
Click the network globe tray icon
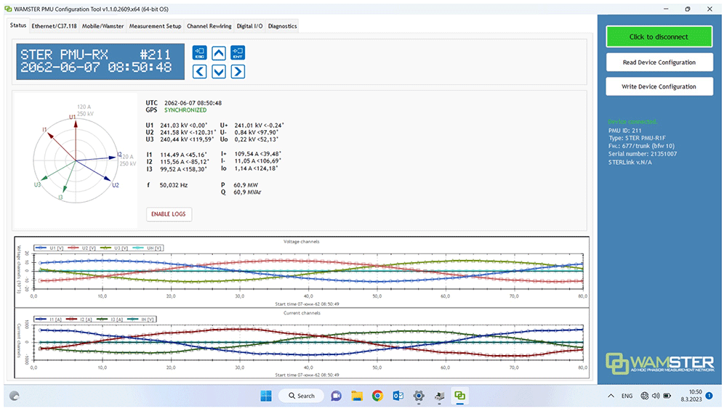[644, 396]
